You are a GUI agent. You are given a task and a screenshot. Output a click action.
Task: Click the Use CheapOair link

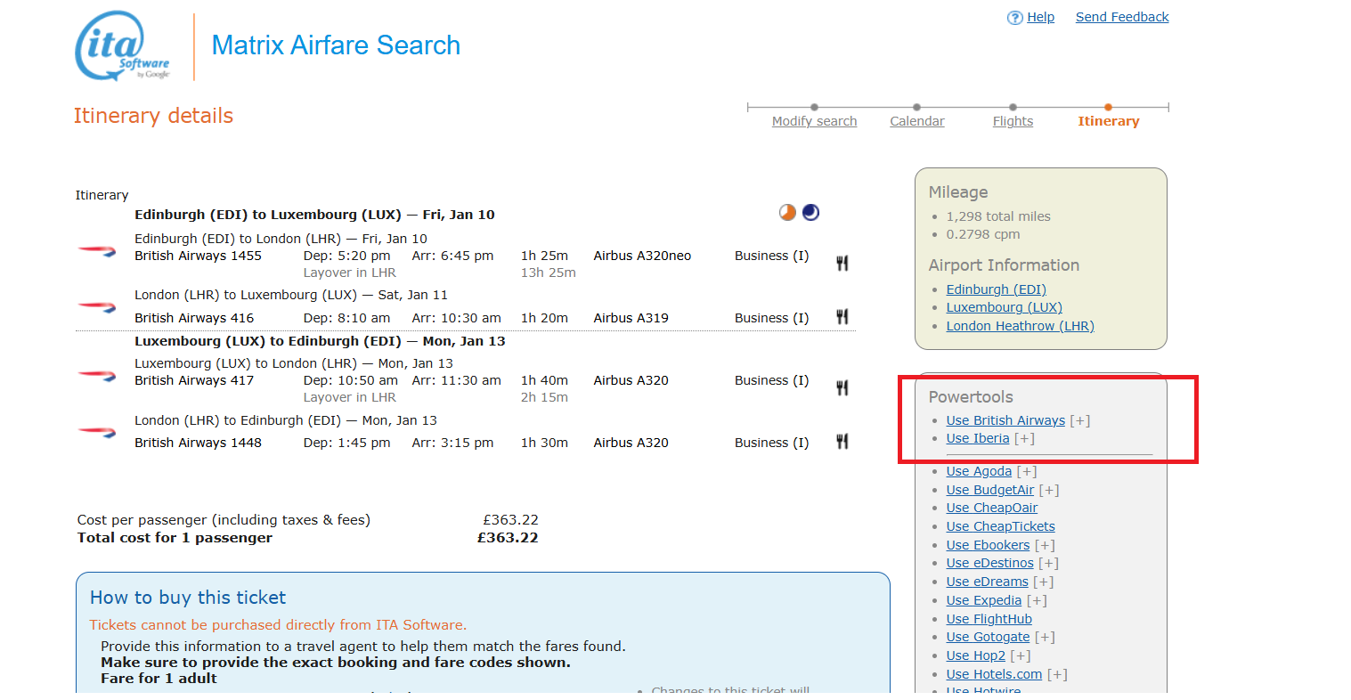(991, 508)
